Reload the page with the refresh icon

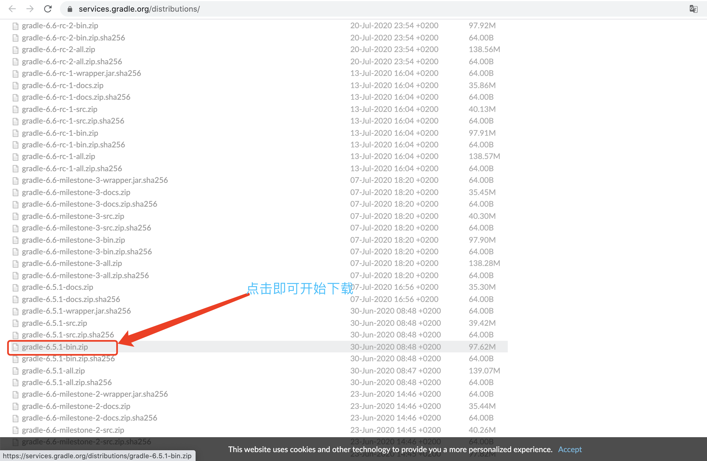[48, 9]
